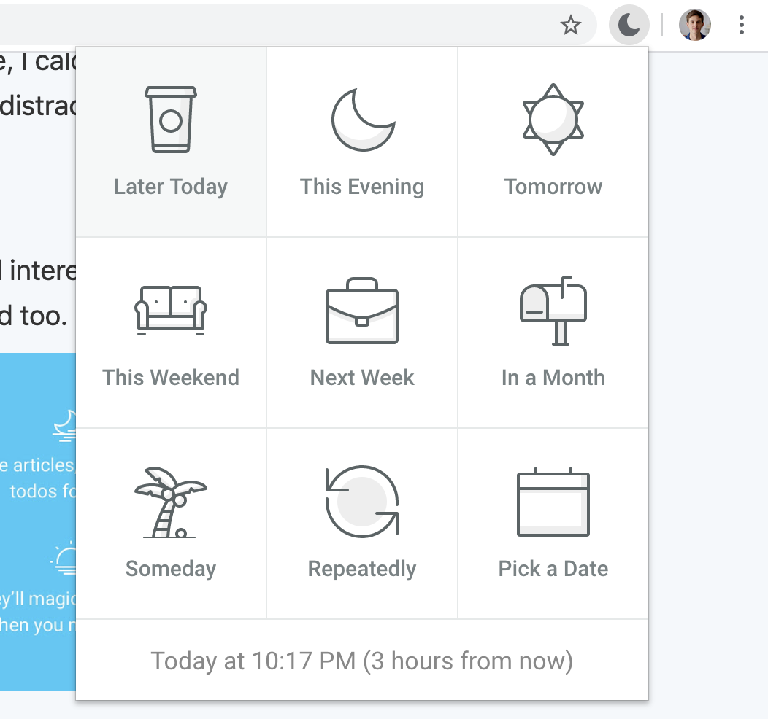
Task: Select the briefcase Next Week icon
Action: point(362,311)
